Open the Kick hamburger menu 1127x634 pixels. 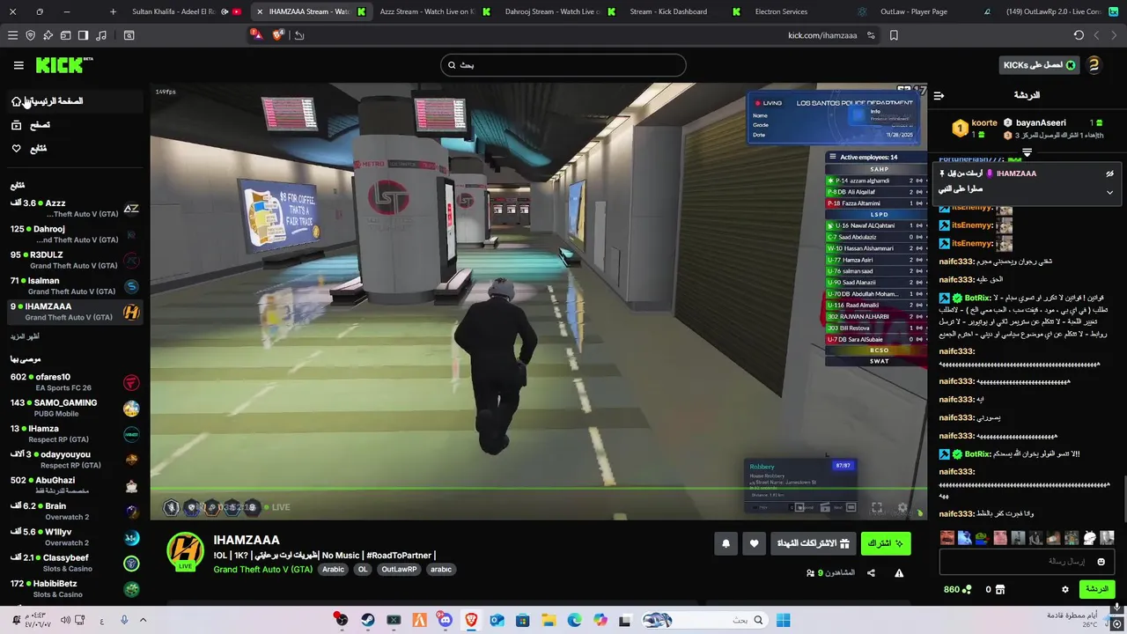18,65
